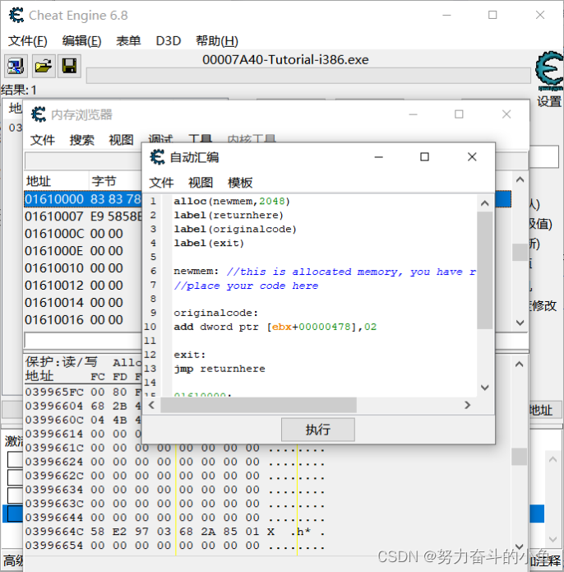Click script line label(originalcode)
Image resolution: width=564 pixels, height=572 pixels.
(x=235, y=229)
